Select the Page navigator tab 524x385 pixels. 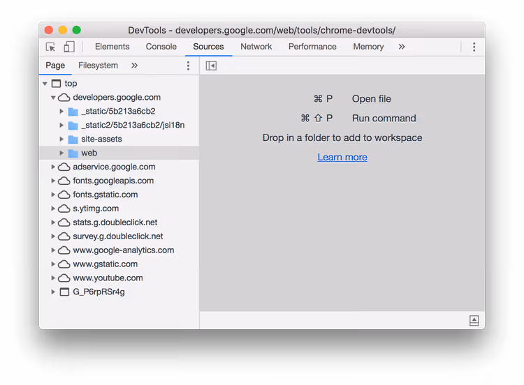coord(55,66)
